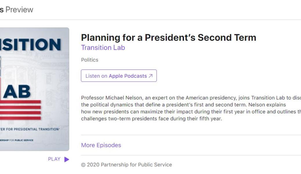Screen dimensions: 301x174
Task: Click the red stripes flag graphic on artwork
Action: point(20,110)
